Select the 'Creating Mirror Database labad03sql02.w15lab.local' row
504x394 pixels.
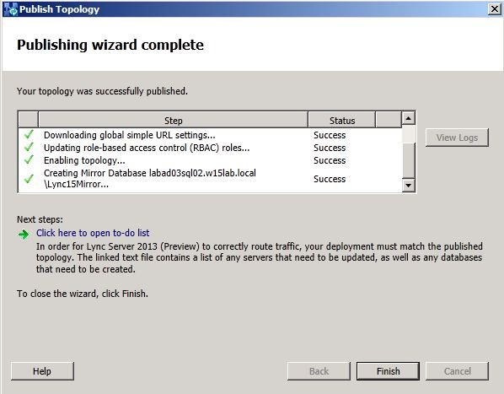[x=210, y=179]
